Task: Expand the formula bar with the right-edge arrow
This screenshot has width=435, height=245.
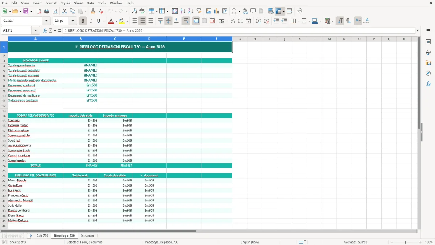Action: tap(418, 31)
